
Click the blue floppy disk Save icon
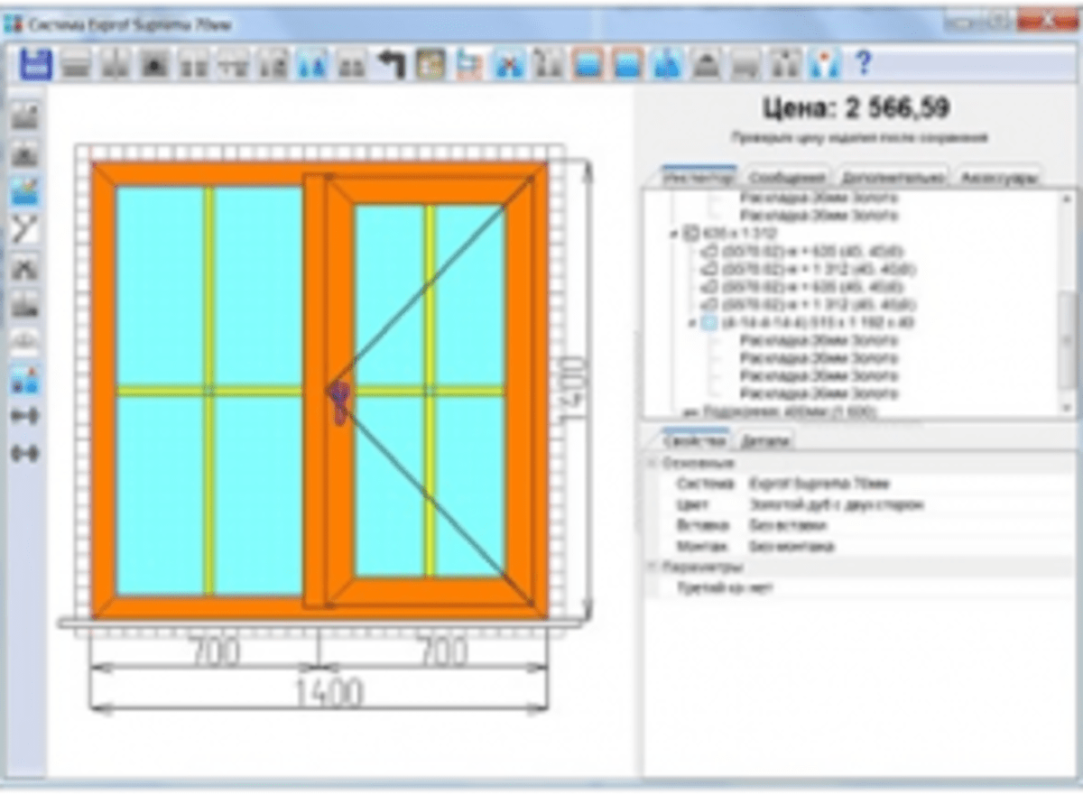(x=36, y=65)
